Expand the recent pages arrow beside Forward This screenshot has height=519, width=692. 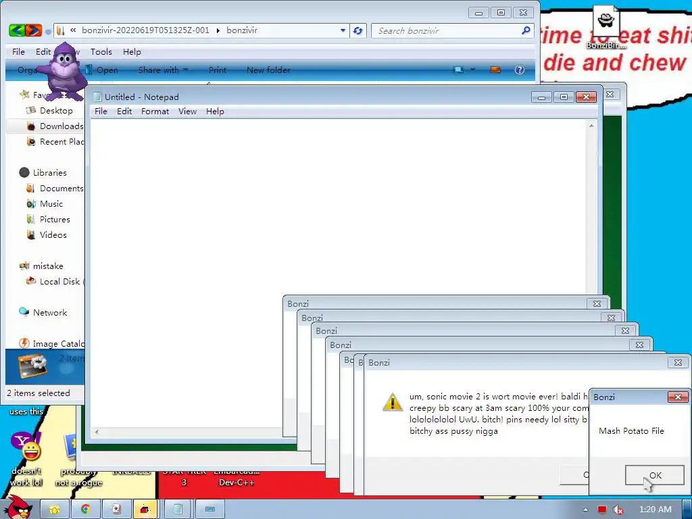point(48,31)
